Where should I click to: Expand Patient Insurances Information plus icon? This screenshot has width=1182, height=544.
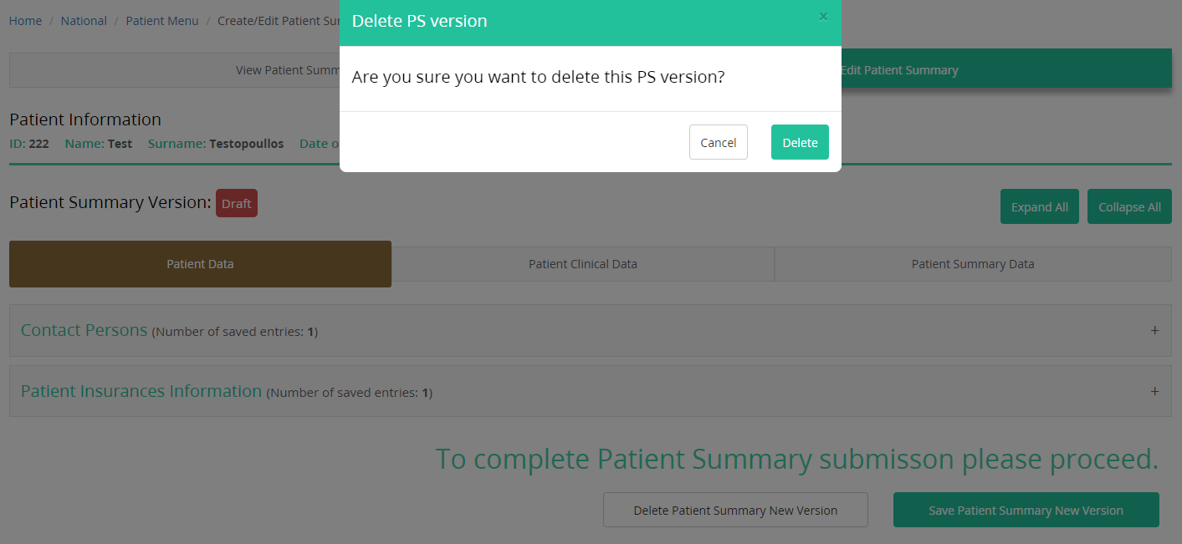[x=1154, y=391]
